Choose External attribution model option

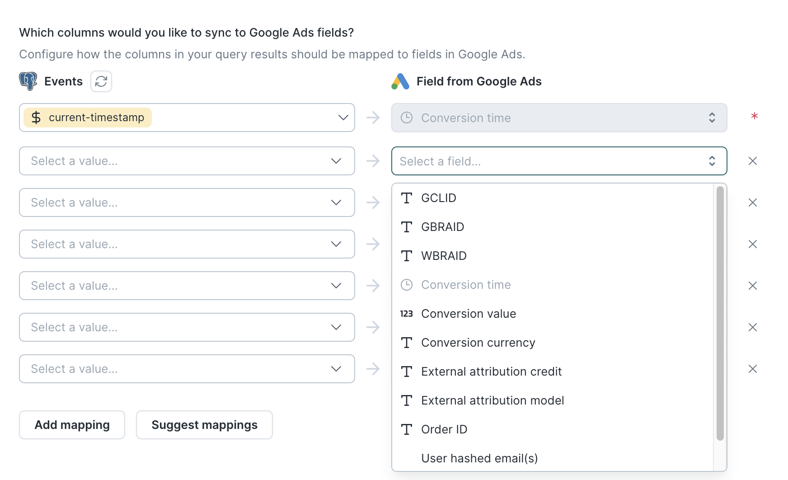point(553,400)
